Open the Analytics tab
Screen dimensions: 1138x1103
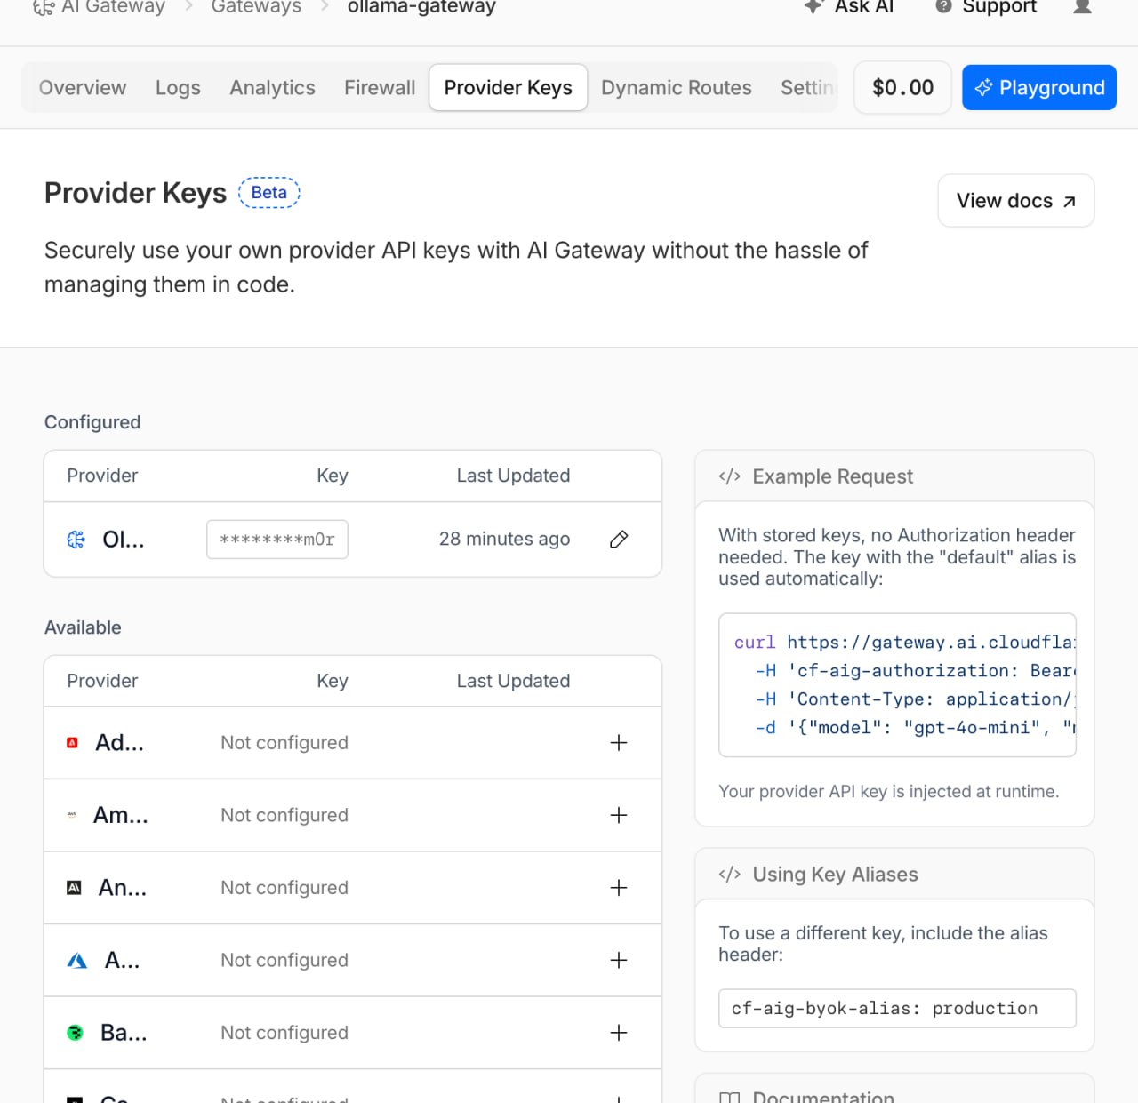click(272, 87)
